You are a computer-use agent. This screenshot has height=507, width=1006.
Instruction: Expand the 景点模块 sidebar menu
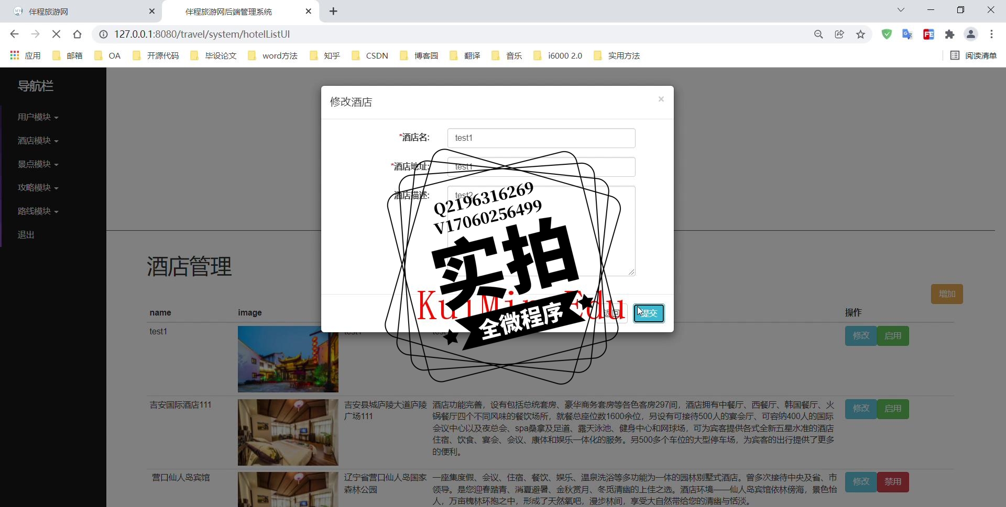(38, 164)
